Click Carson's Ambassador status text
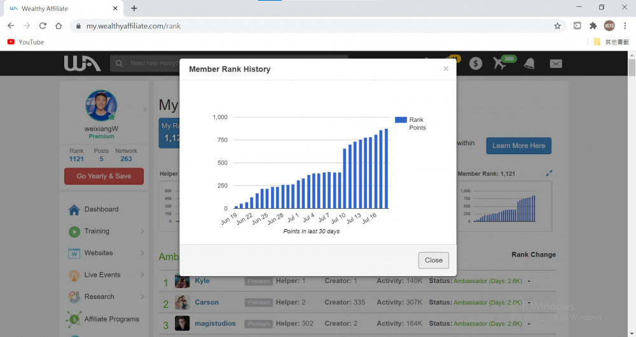This screenshot has height=337, width=636. point(488,302)
